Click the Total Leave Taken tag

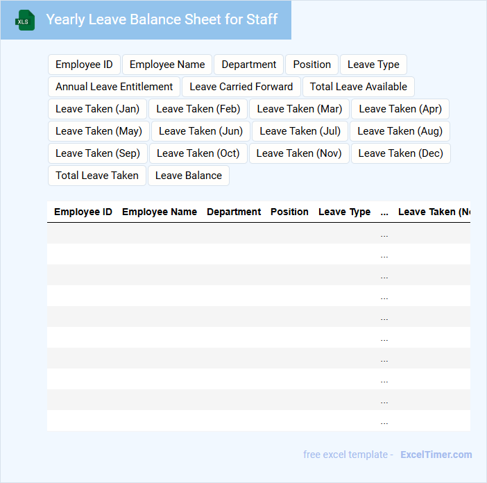[97, 176]
